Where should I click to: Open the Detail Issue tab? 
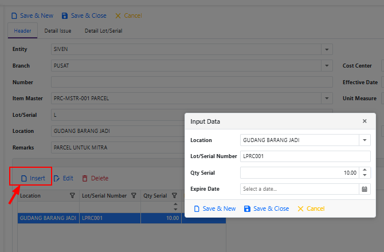click(x=58, y=31)
